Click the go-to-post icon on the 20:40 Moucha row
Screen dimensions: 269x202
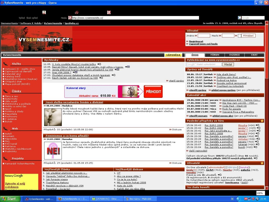click(x=257, y=133)
